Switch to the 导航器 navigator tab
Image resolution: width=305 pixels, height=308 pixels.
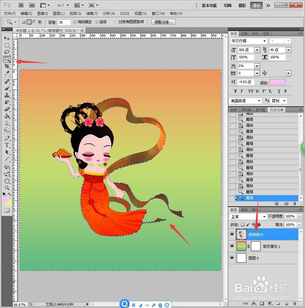point(246,110)
